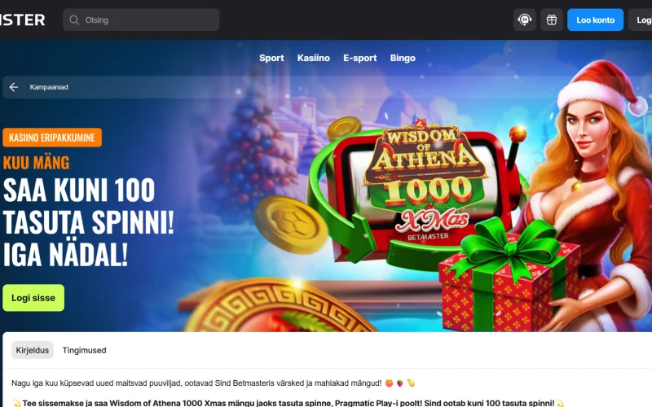Open the E-sport section
652x407 pixels.
pos(359,58)
